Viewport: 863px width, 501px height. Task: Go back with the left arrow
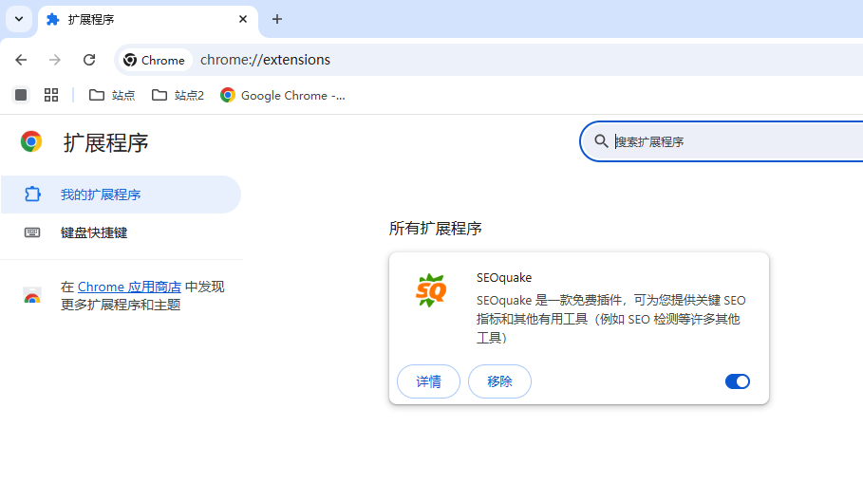21,60
